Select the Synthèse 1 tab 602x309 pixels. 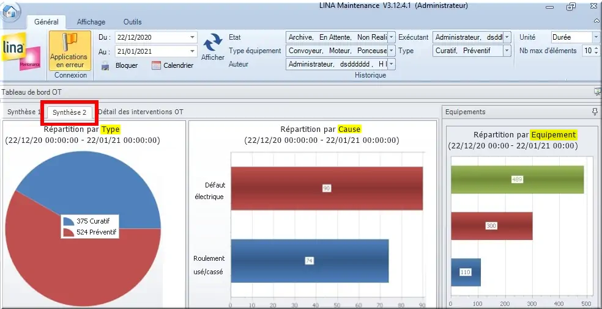(x=24, y=112)
